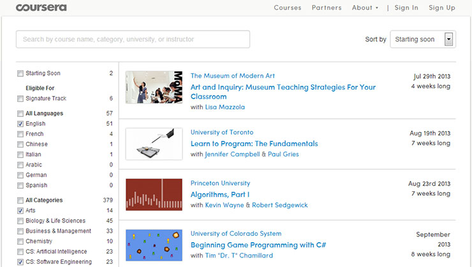The image size is (472, 267).
Task: Toggle the Starting Soon checkbox
Action: (x=20, y=73)
